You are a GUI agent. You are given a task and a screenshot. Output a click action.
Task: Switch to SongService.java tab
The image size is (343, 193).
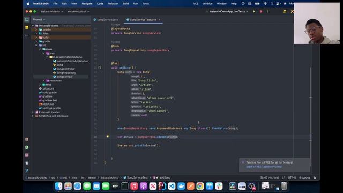[x=106, y=20]
